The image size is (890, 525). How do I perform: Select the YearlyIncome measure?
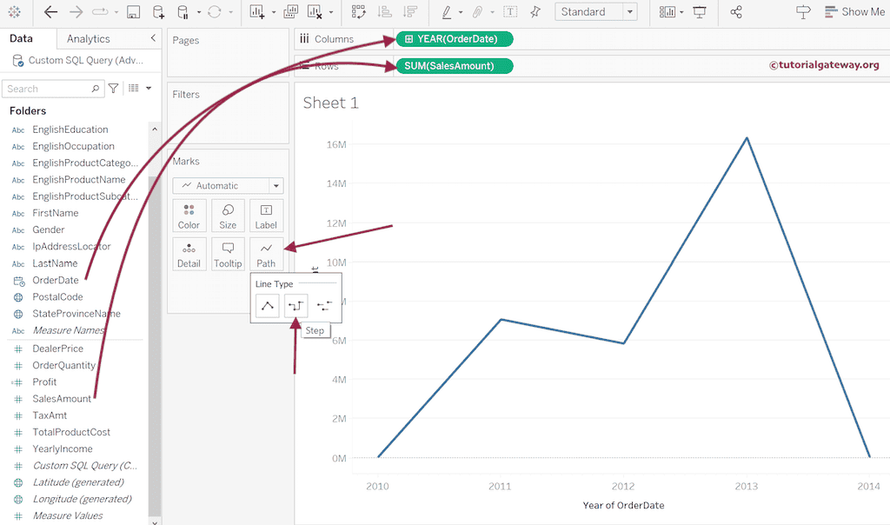click(x=63, y=449)
